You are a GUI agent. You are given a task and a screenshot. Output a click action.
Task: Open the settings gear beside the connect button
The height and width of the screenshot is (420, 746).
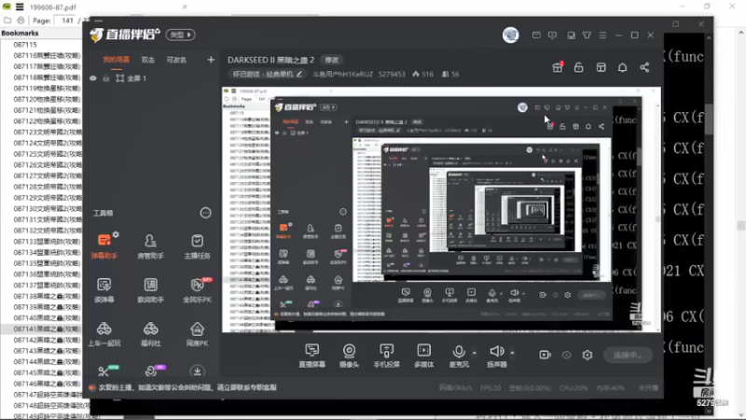587,355
